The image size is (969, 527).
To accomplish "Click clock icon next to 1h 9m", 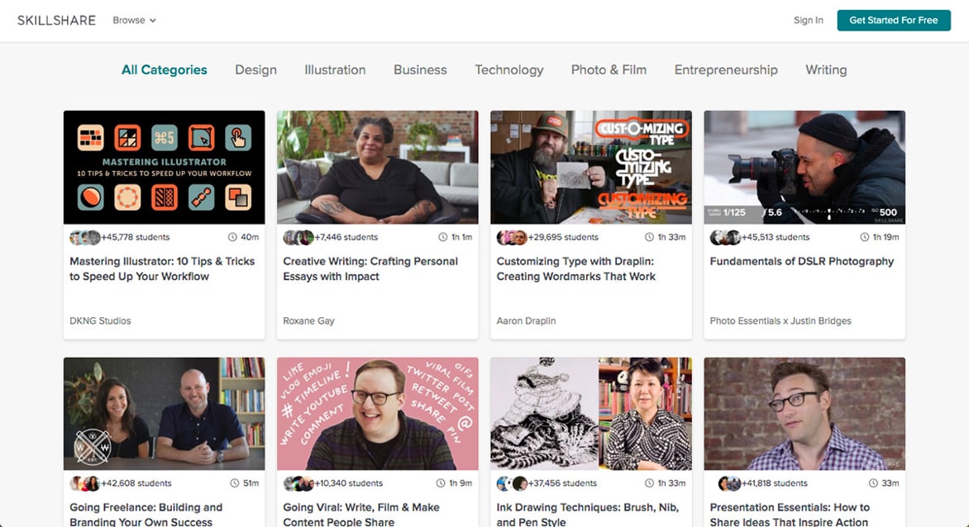I will click(440, 483).
